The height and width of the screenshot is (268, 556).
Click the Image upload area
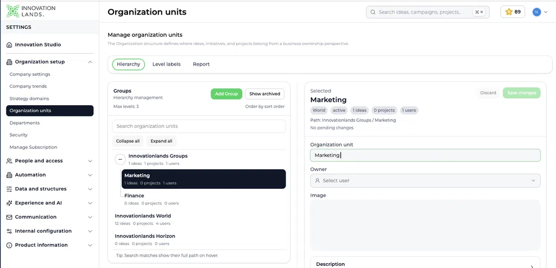point(425,226)
